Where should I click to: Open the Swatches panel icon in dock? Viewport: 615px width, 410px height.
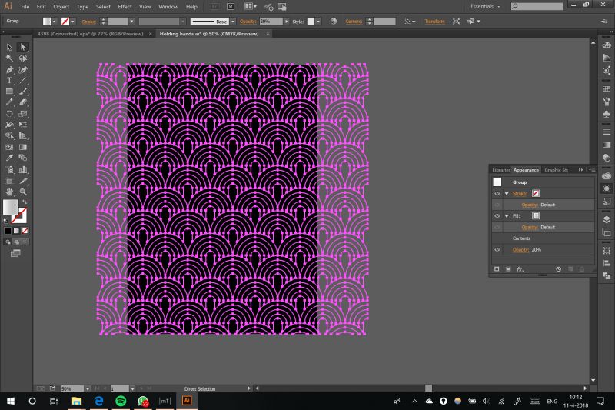(607, 89)
